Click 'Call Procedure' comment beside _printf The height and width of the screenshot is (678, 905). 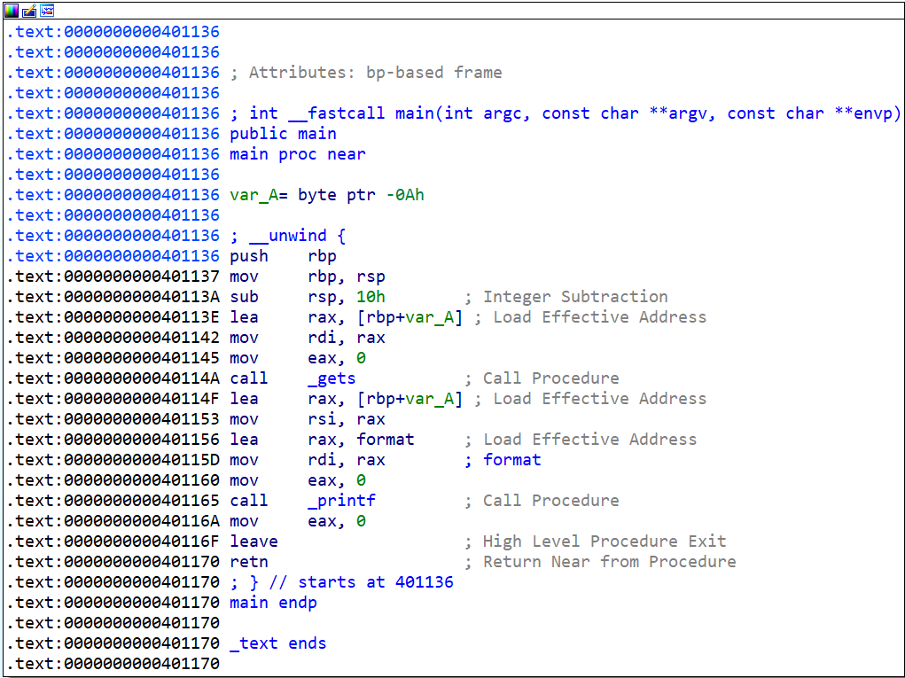pyautogui.click(x=550, y=501)
